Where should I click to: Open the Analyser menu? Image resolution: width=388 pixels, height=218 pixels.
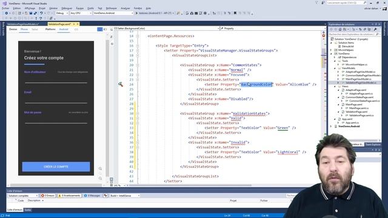(x=125, y=8)
